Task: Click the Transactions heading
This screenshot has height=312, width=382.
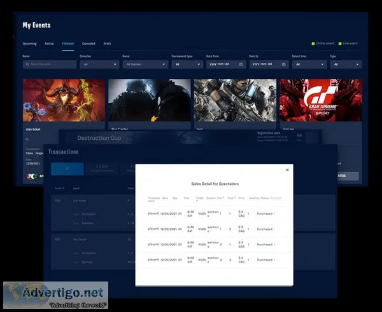Action: [63, 152]
